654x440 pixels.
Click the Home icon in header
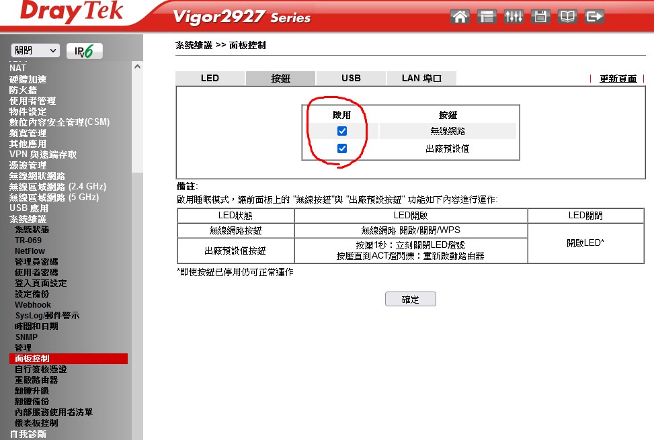click(460, 17)
